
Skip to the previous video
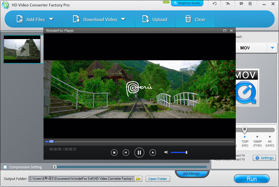tap(126, 152)
